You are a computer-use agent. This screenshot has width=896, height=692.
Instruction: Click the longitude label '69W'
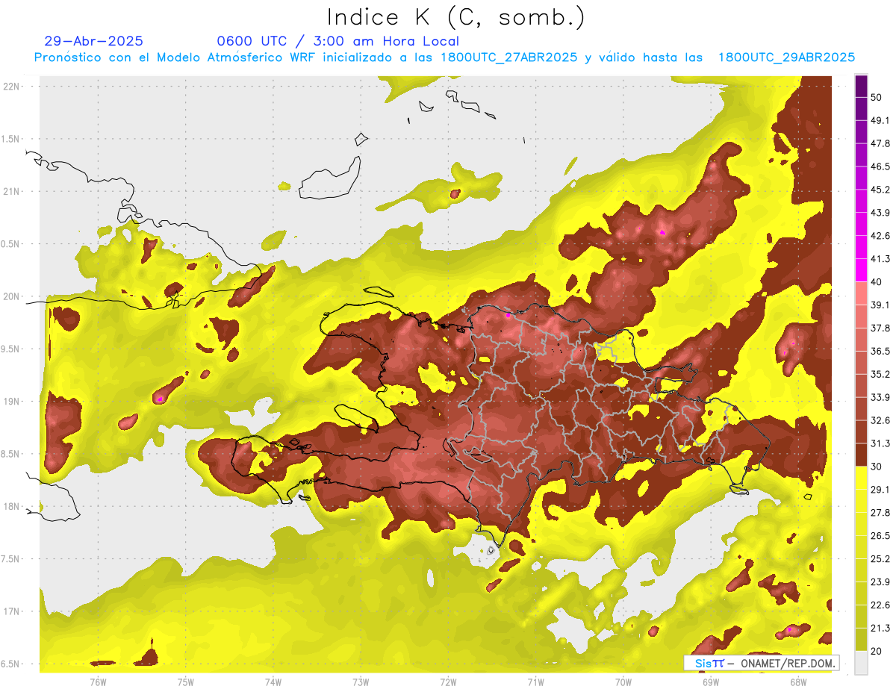tap(710, 682)
